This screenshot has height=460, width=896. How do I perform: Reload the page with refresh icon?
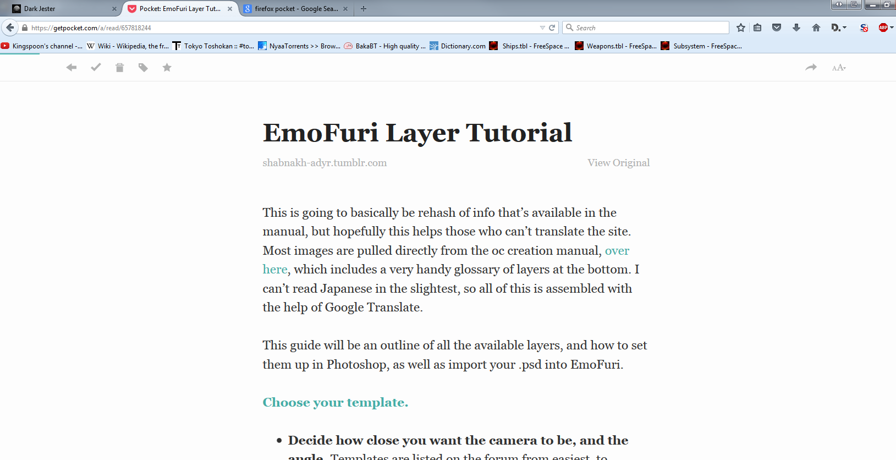click(552, 28)
